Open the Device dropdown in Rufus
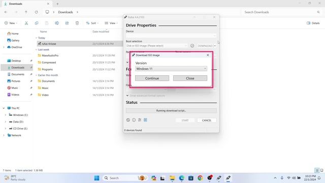 (171, 36)
